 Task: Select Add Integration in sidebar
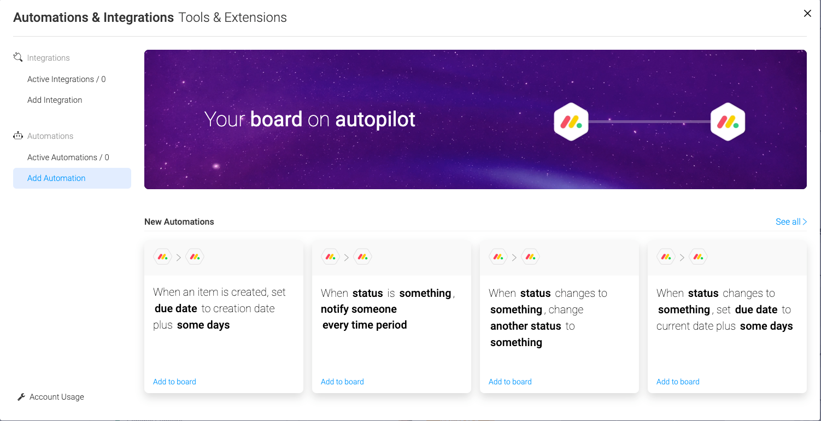pos(55,100)
